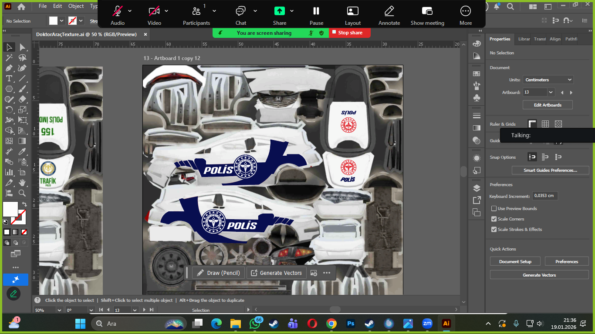The height and width of the screenshot is (334, 595).
Task: Expand Zoom audio options arrow
Action: tap(130, 11)
